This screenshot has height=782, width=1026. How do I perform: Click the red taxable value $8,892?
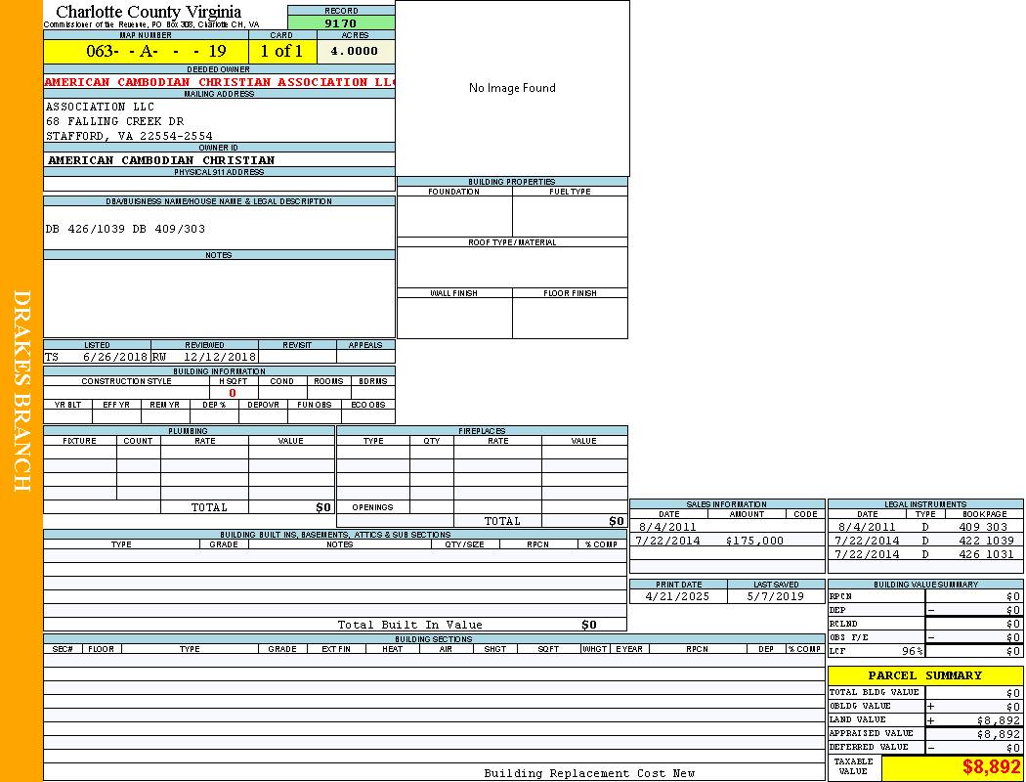pyautogui.click(x=991, y=767)
